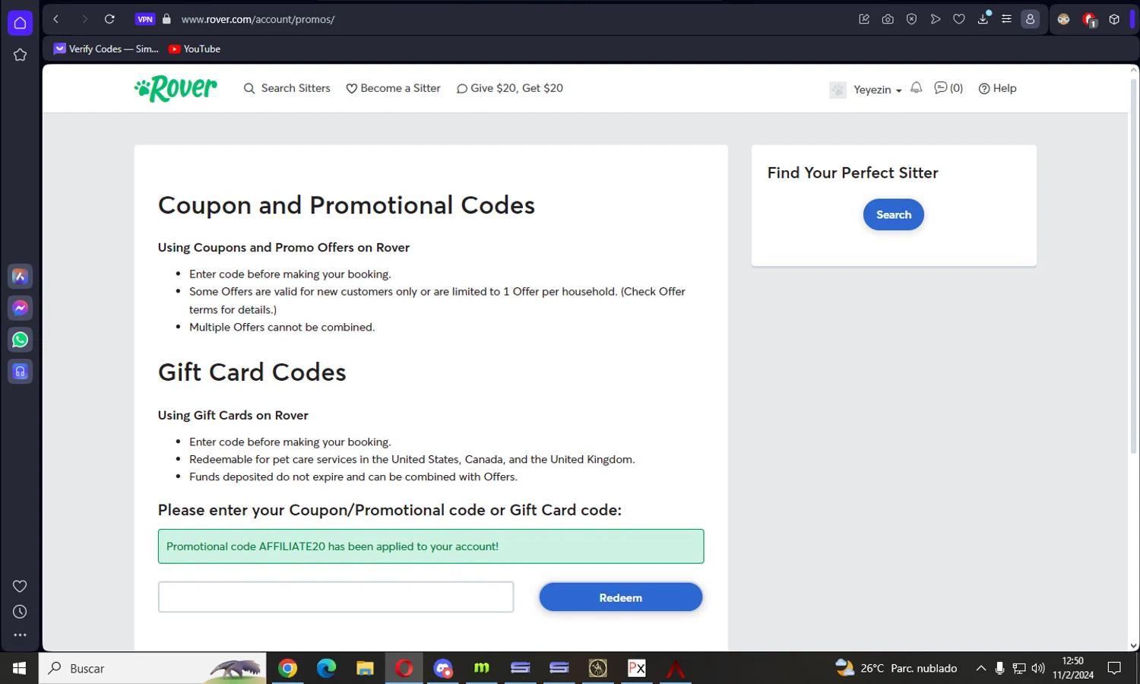The image size is (1140, 684).
Task: Open sidebar bookmarks star icon
Action: (x=21, y=55)
